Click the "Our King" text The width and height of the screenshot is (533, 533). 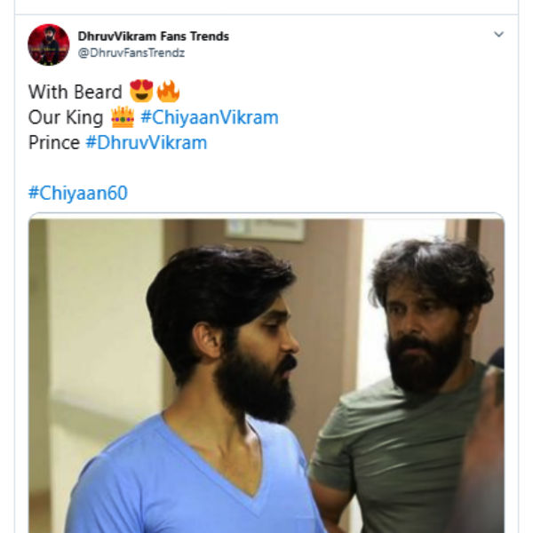coord(66,117)
